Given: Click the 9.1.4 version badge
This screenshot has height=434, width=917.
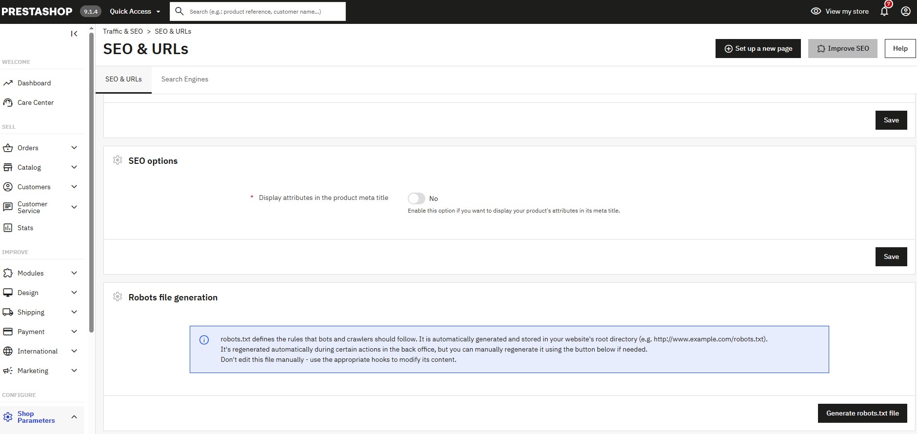Looking at the screenshot, I should 91,11.
